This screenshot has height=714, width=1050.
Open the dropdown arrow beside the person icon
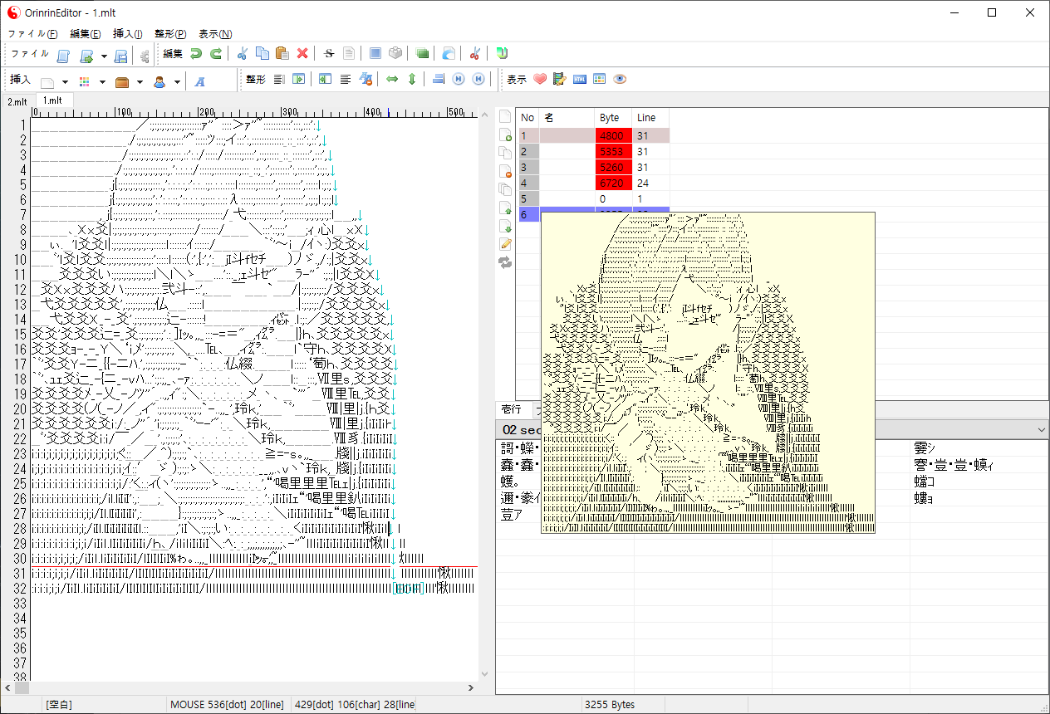tap(177, 81)
